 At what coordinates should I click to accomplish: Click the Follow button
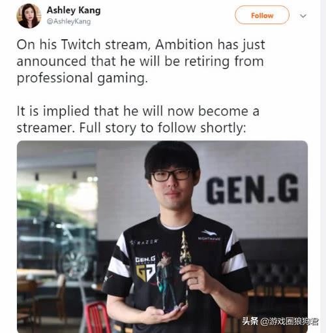pyautogui.click(x=262, y=15)
